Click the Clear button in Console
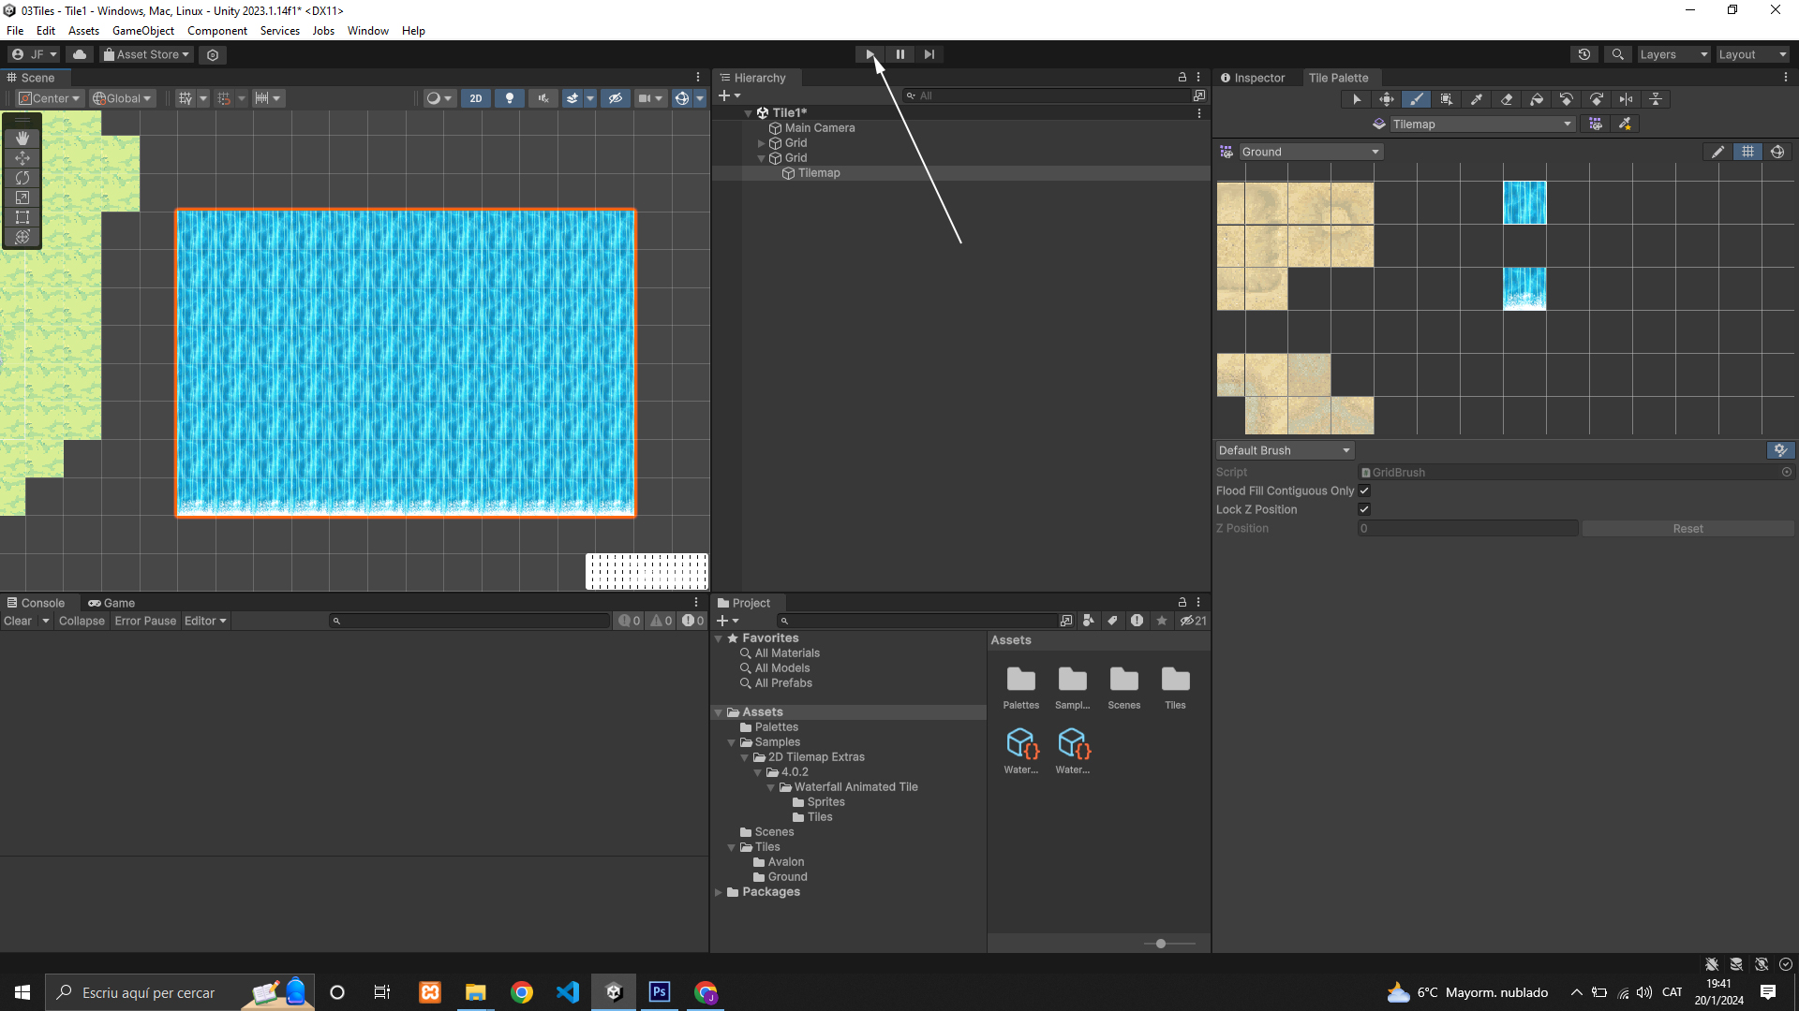The width and height of the screenshot is (1799, 1011). 18,621
